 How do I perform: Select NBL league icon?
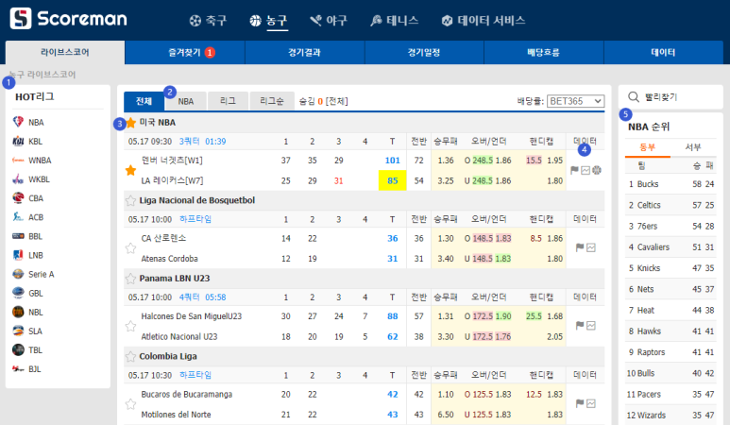[18, 312]
